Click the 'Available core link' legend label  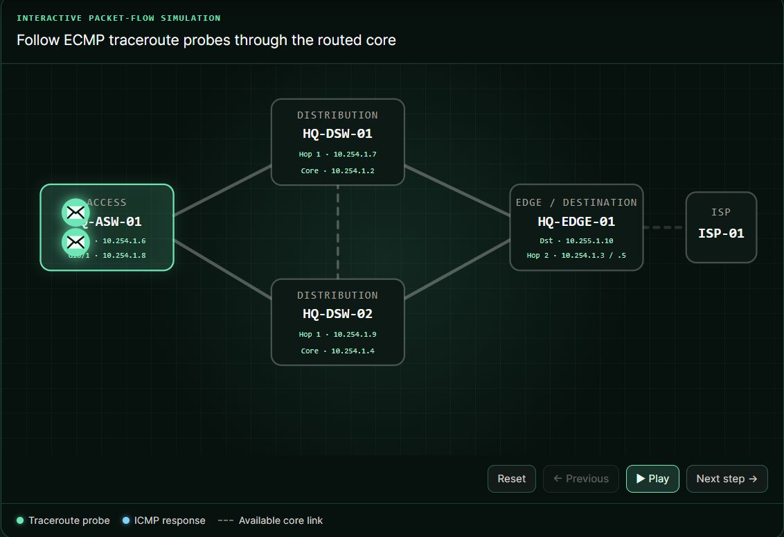tap(280, 520)
